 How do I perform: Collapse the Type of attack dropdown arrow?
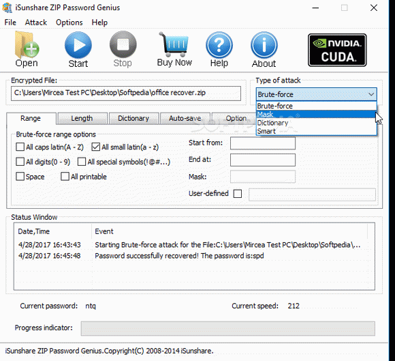click(x=371, y=94)
